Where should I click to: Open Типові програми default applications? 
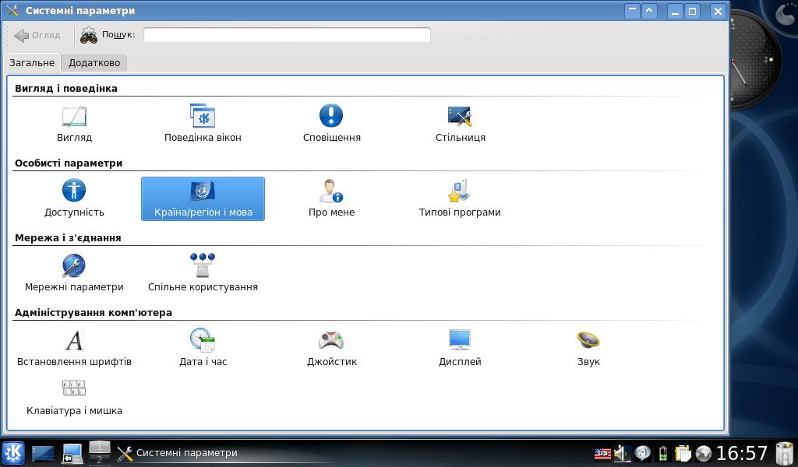(x=460, y=198)
